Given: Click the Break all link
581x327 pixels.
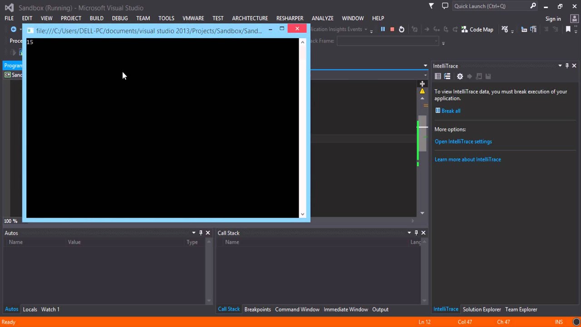Looking at the screenshot, I should [451, 111].
